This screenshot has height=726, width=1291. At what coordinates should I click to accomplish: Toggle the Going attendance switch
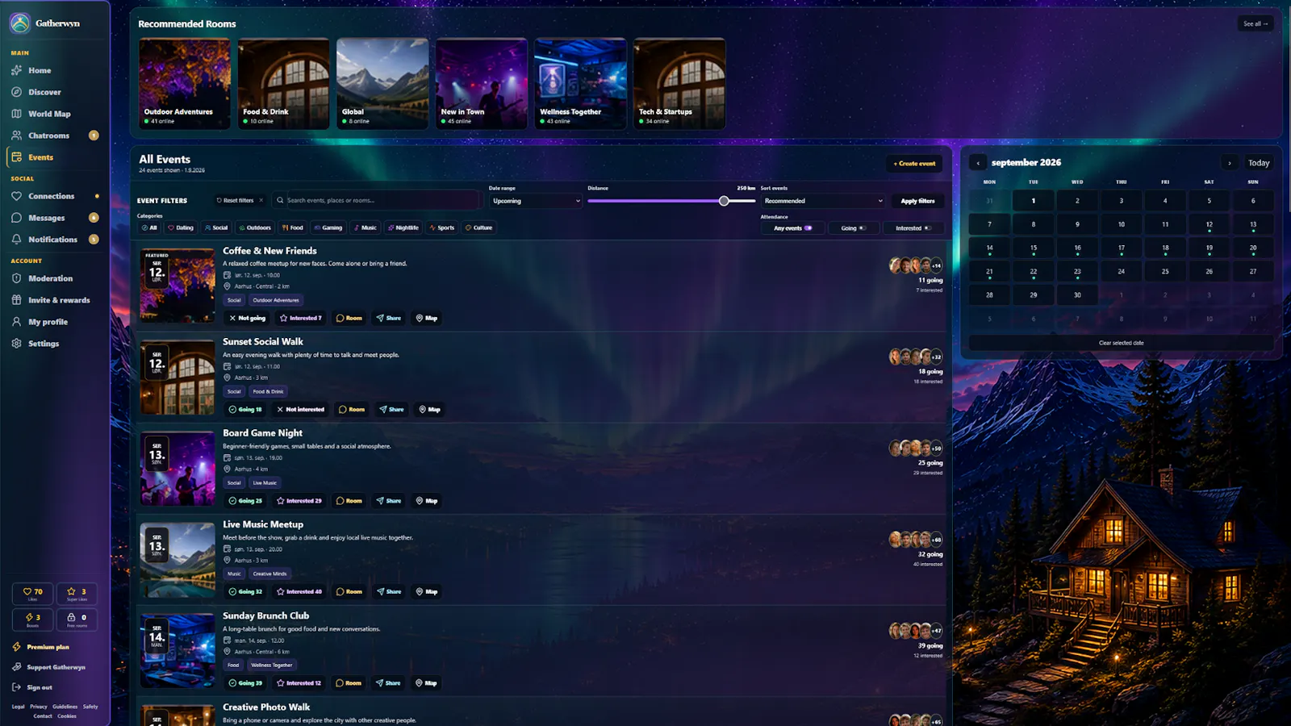[x=862, y=228]
